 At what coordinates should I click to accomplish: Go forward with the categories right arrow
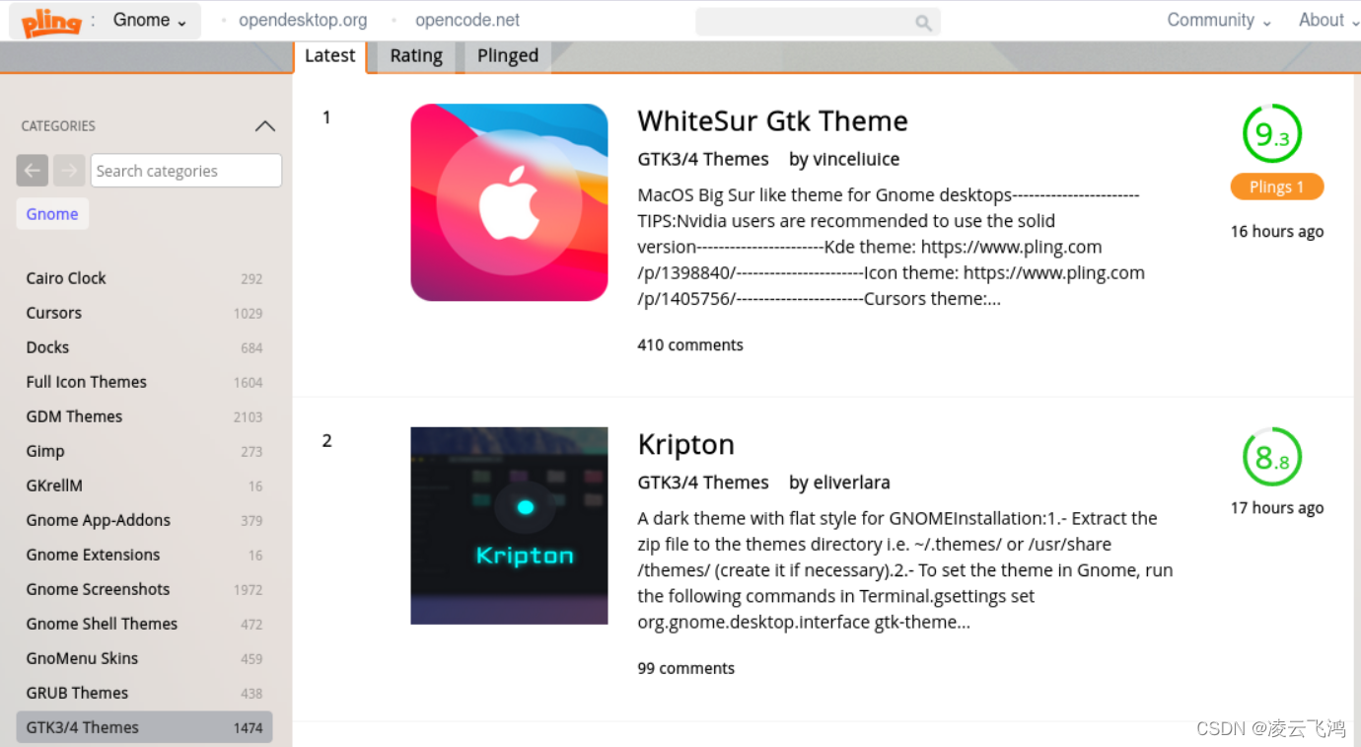[69, 171]
